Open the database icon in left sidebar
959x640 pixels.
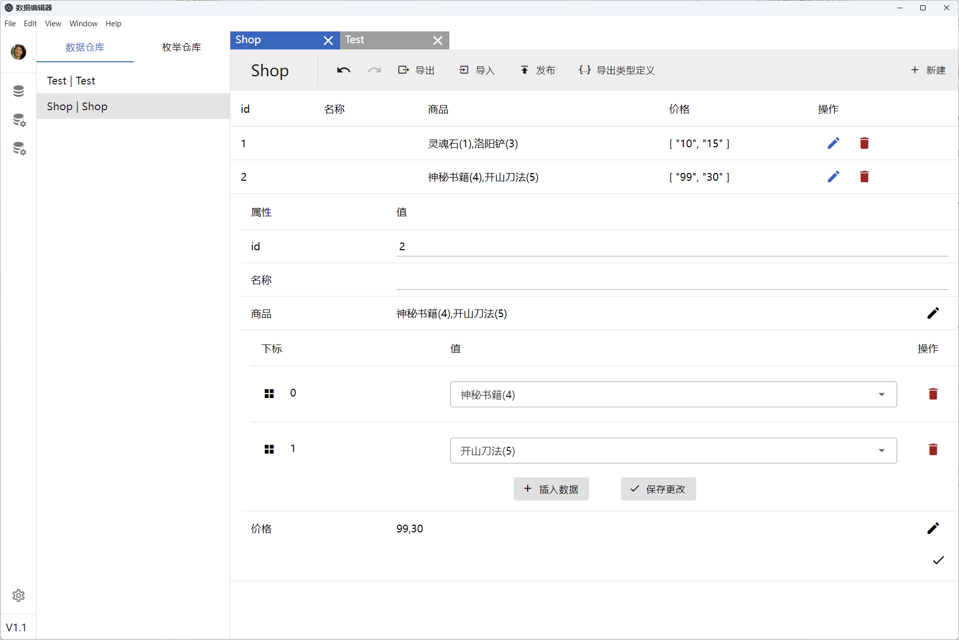(x=19, y=91)
